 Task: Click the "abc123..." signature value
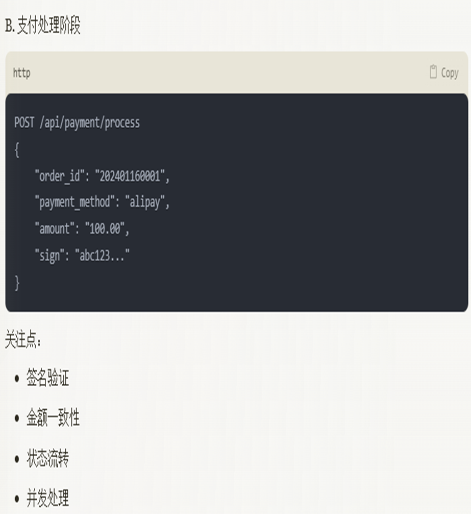102,255
